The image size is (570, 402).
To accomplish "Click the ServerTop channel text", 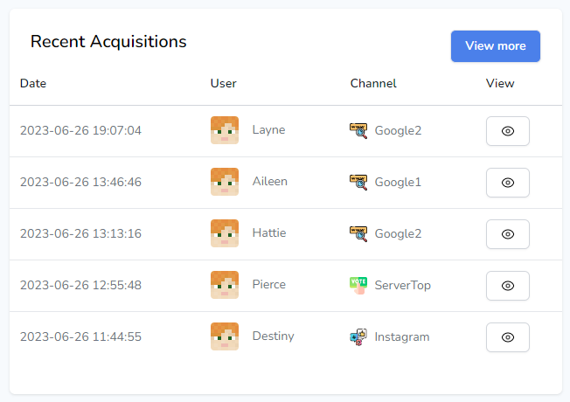I will tap(403, 285).
